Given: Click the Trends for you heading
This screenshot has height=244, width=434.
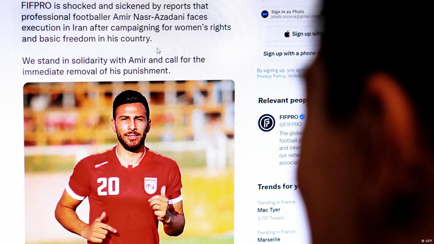Looking at the screenshot, I should tap(278, 187).
